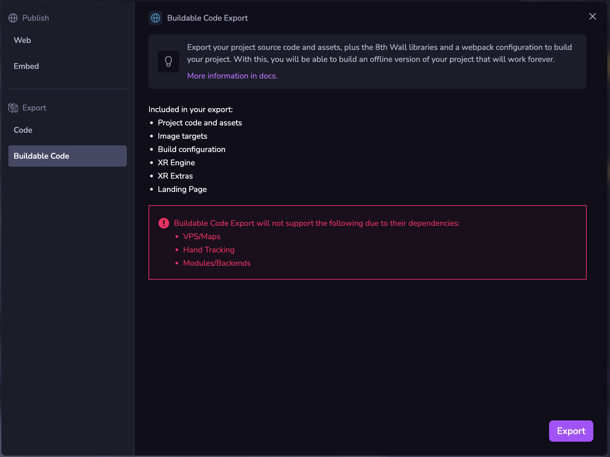This screenshot has height=457, width=610.
Task: Click the package icon beside Export heading
Action: click(x=13, y=108)
